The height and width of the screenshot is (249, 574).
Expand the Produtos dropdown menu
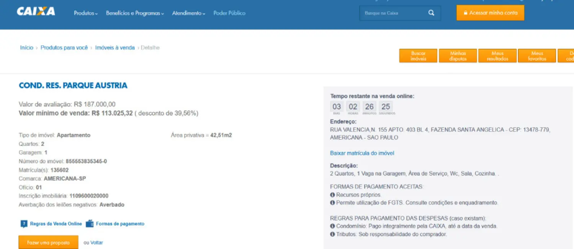point(86,13)
